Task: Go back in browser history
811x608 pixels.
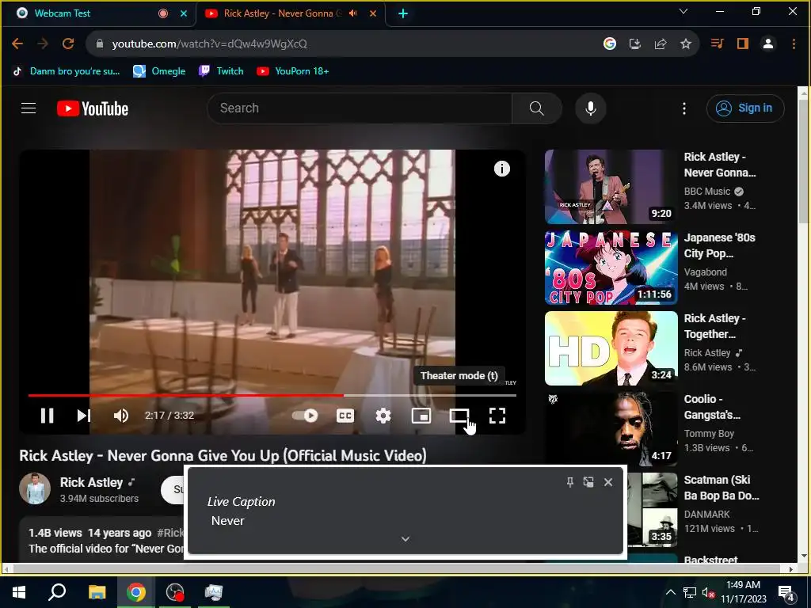Action: click(17, 44)
